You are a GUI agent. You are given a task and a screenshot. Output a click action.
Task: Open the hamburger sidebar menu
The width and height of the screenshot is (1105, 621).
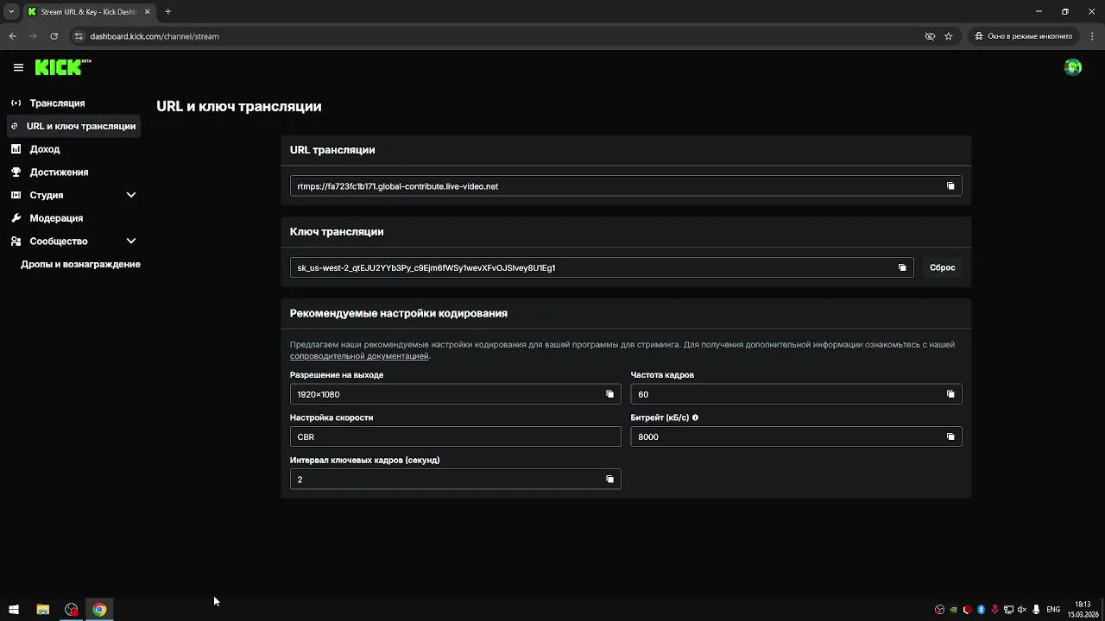18,67
